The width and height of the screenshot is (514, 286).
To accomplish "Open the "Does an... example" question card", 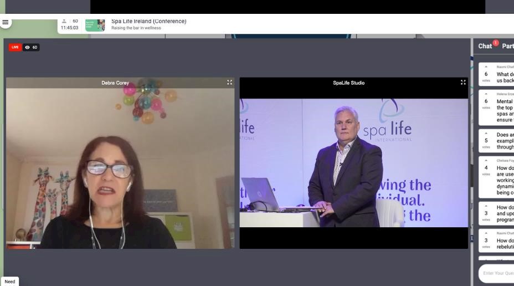I will (x=496, y=141).
